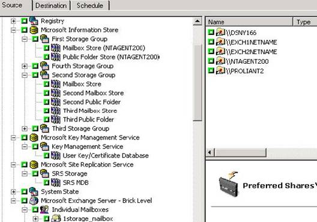This screenshot has height=222, width=317.
Task: Click the Registry node icon
Action: tap(34, 21)
